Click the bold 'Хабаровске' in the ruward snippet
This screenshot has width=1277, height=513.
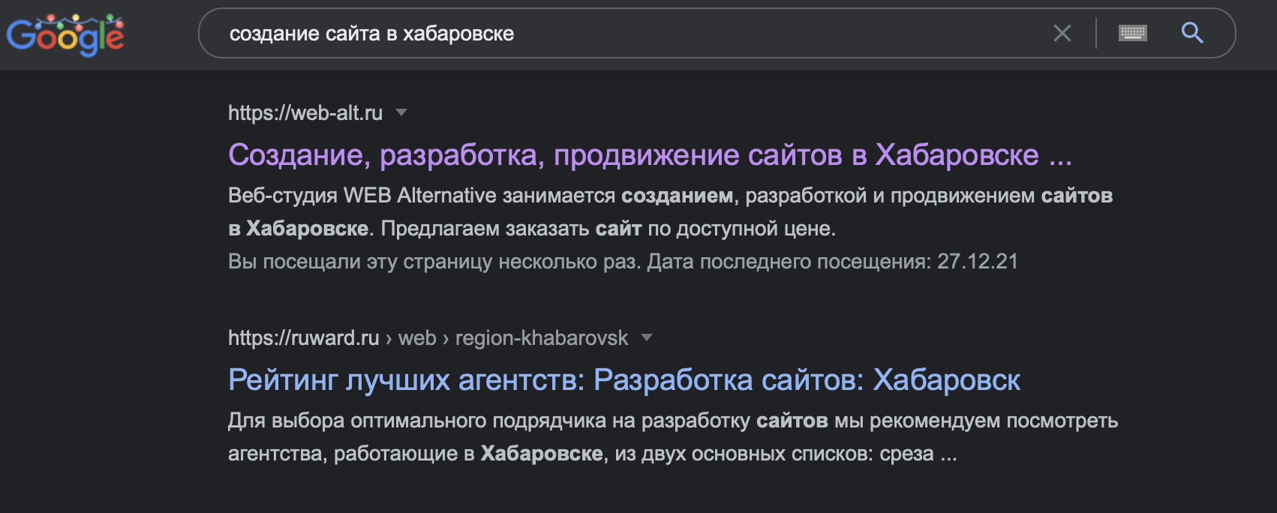click(541, 453)
